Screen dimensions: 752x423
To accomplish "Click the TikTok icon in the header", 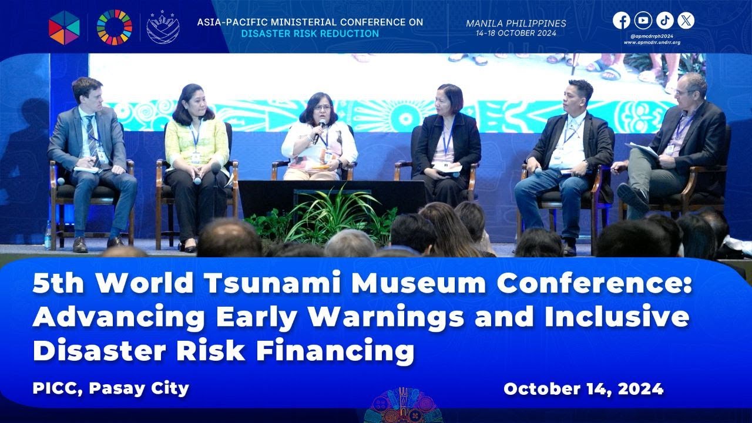I will 664,21.
